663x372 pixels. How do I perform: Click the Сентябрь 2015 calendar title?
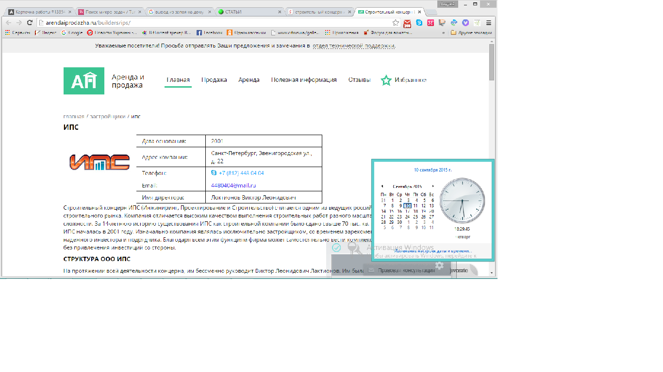tap(407, 186)
